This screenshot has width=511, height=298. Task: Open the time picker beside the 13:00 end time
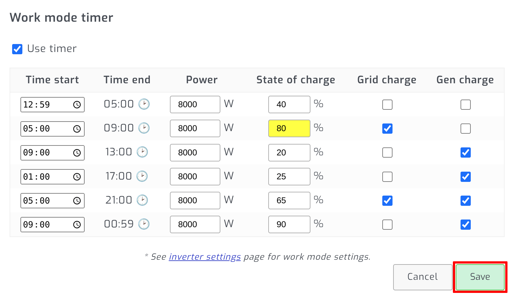143,152
